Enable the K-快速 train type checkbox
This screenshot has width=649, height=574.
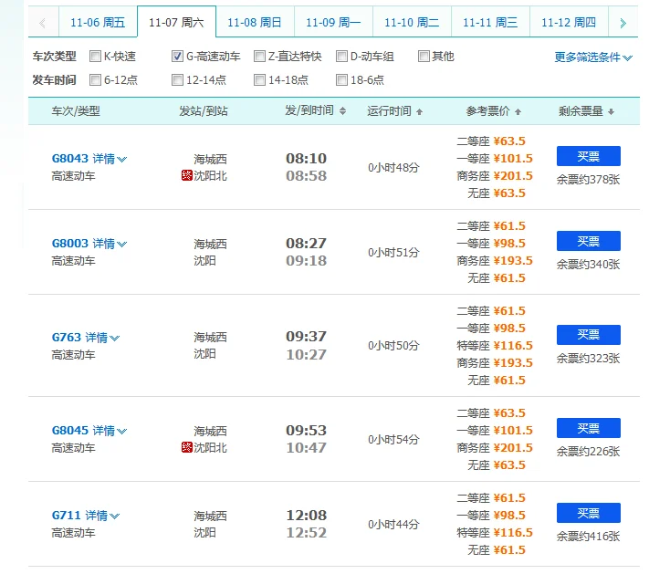[x=95, y=57]
